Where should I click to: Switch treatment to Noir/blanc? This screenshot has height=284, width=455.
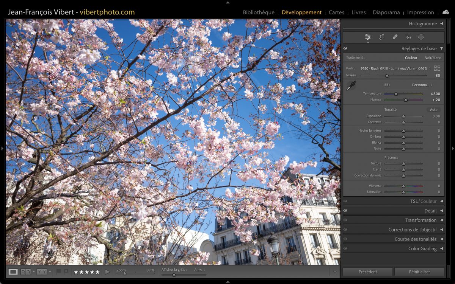(x=433, y=58)
